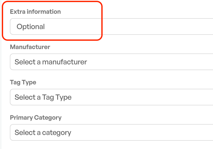The height and width of the screenshot is (149, 213).
Task: Choose a category from Primary Category selector
Action: 111,132
